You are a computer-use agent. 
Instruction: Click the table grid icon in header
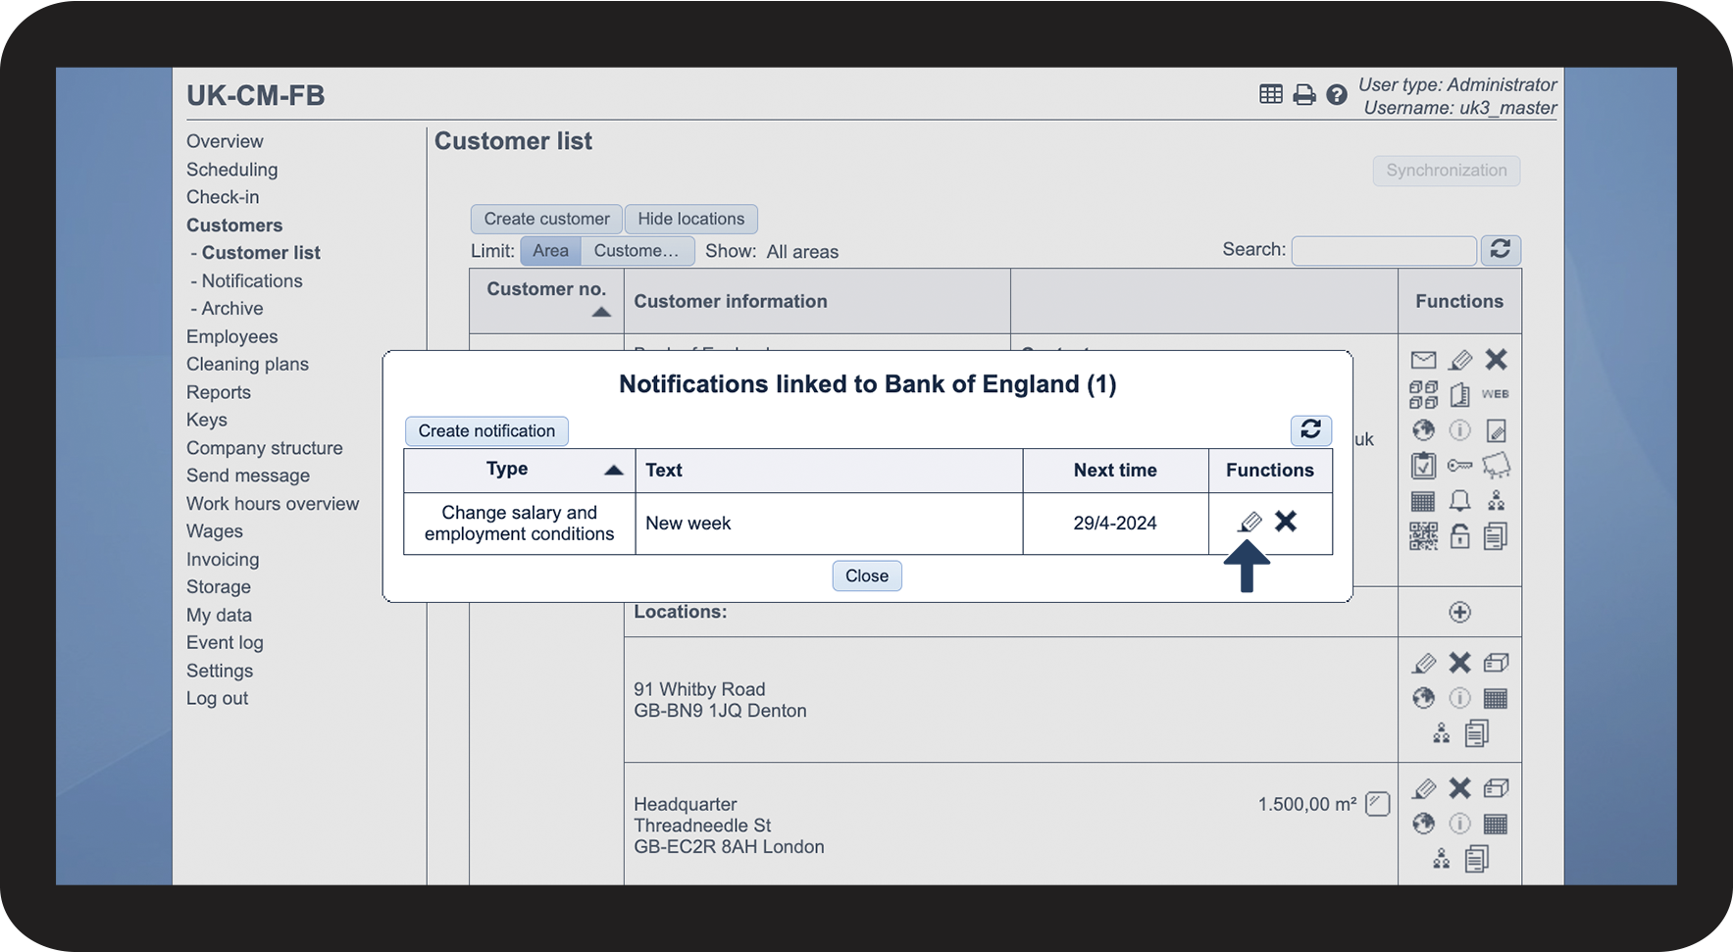pyautogui.click(x=1271, y=94)
